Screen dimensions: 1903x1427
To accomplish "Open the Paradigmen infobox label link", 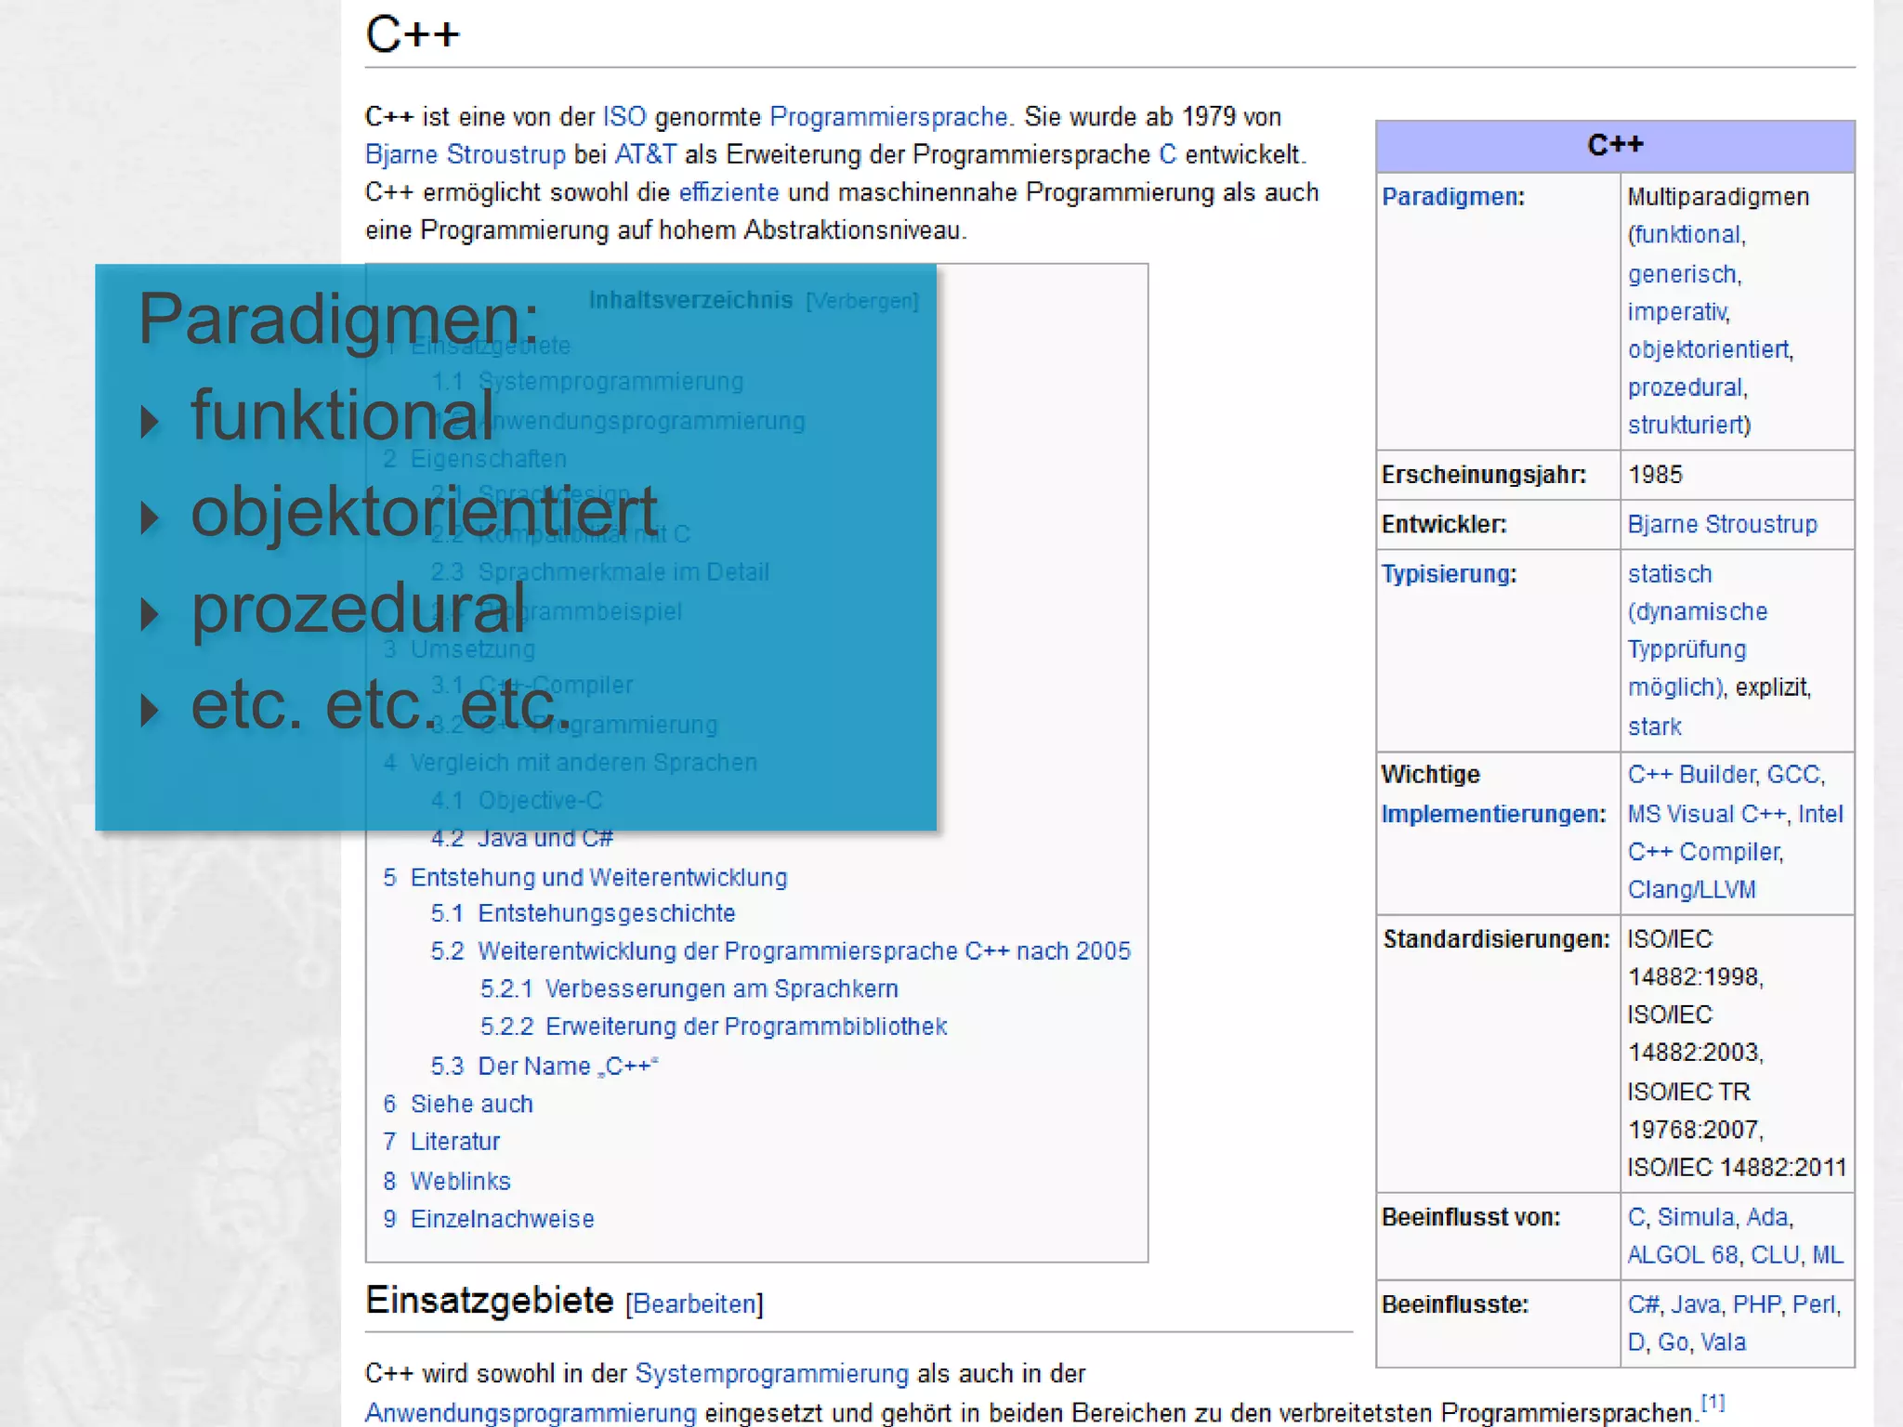I will point(1450,197).
